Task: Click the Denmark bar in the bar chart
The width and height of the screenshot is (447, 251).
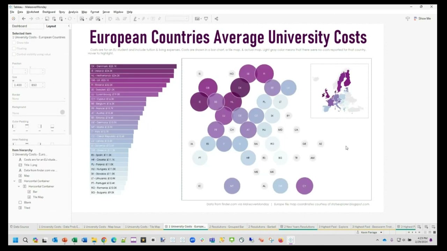Action: (133, 66)
